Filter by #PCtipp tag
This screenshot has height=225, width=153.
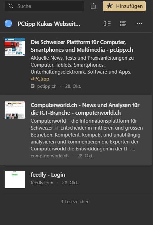click(40, 79)
